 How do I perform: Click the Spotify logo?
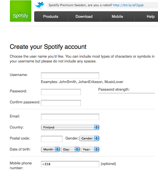(x=21, y=11)
